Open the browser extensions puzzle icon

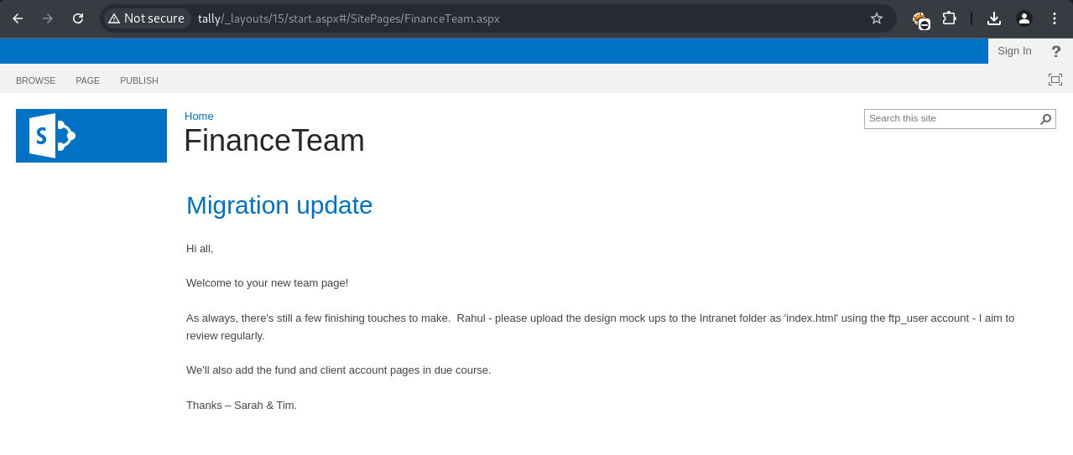pos(950,18)
